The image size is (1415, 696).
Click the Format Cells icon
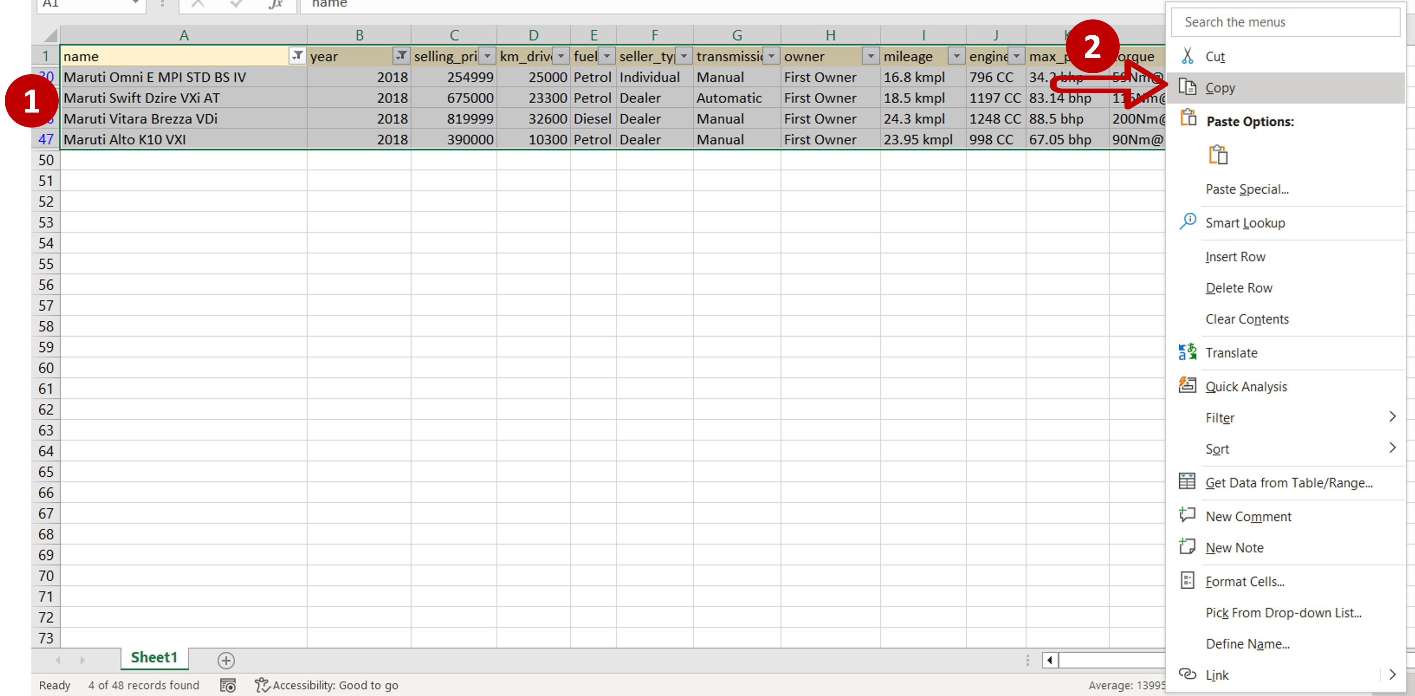coord(1187,581)
